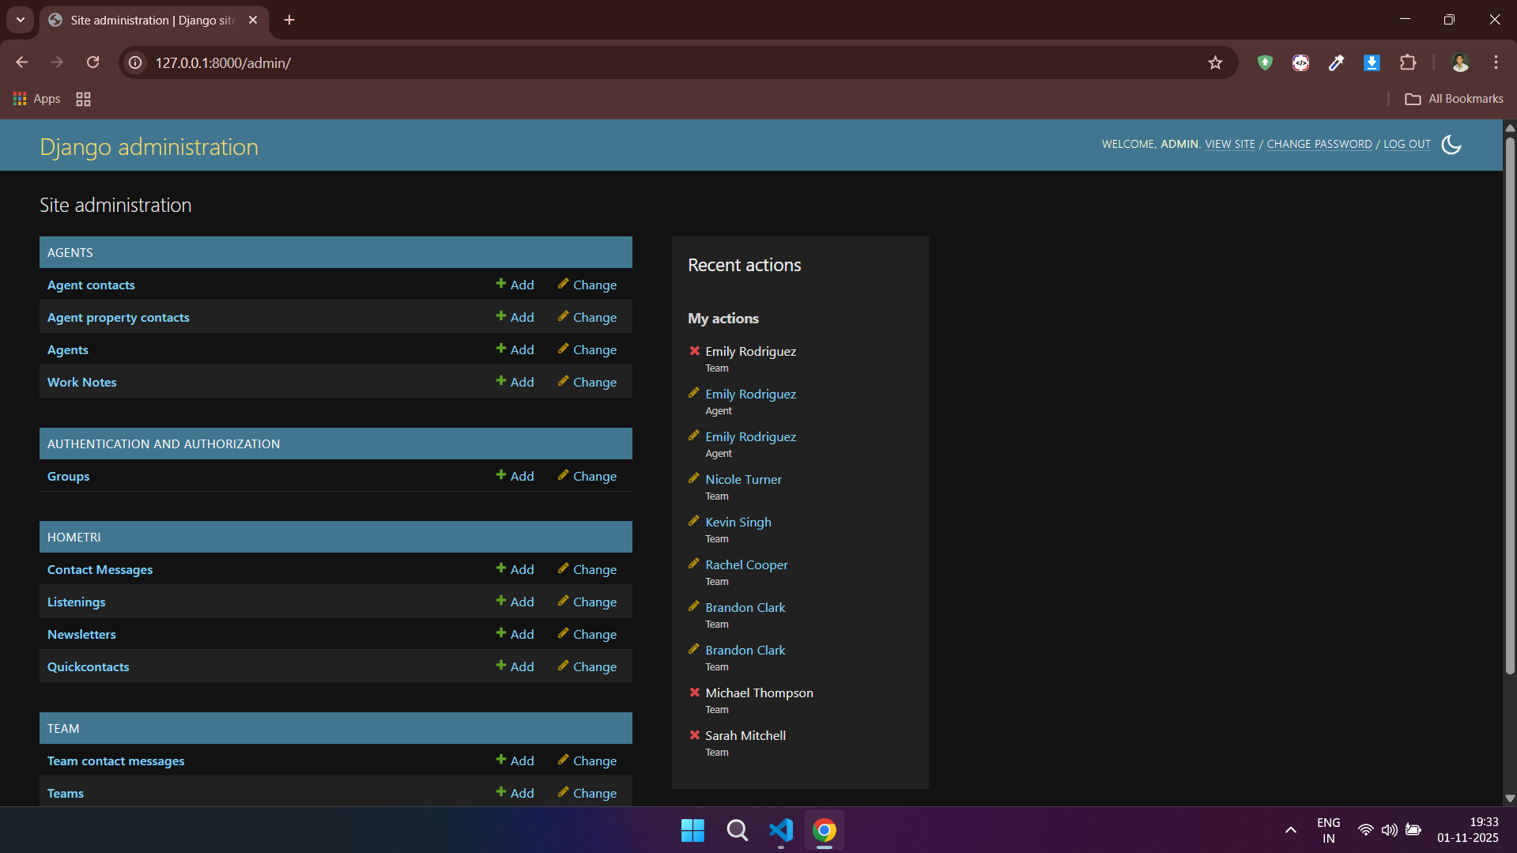Viewport: 1517px width, 853px height.
Task: Open the Agents model list
Action: [67, 349]
